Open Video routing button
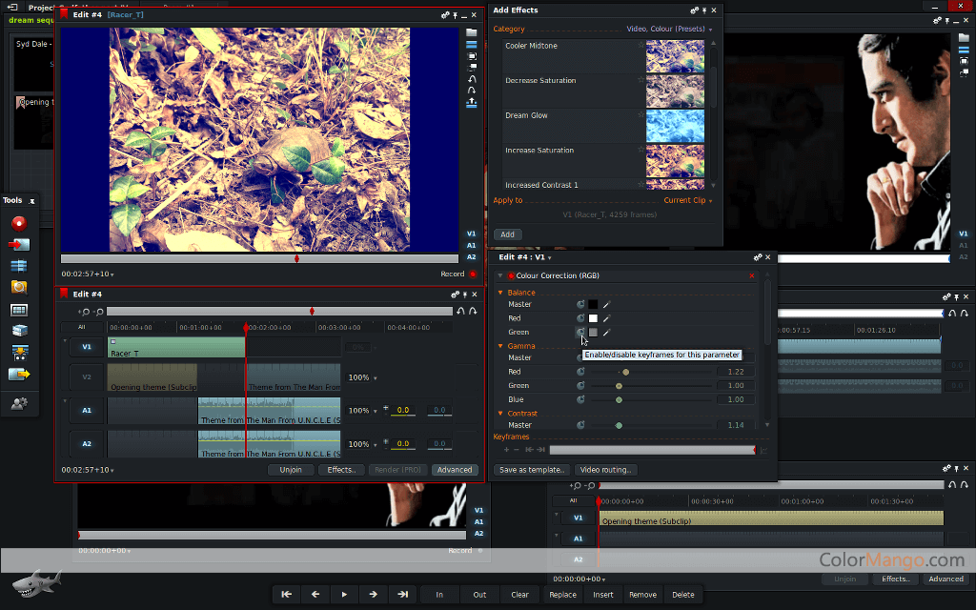This screenshot has height=610, width=976. [x=605, y=470]
